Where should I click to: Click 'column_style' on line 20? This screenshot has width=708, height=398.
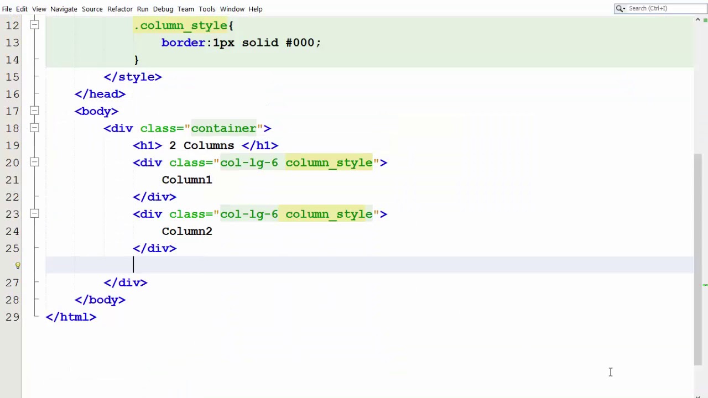tap(329, 163)
